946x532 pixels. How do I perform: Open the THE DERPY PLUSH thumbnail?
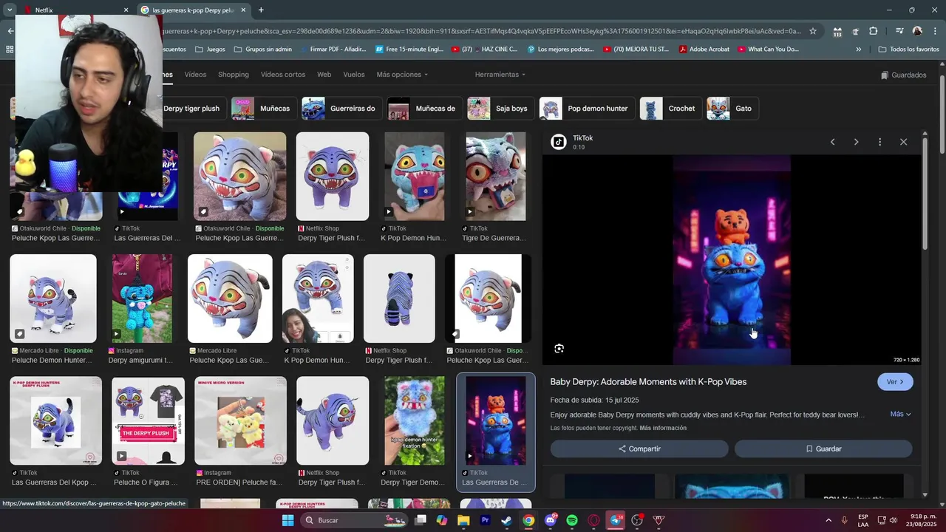pos(148,421)
